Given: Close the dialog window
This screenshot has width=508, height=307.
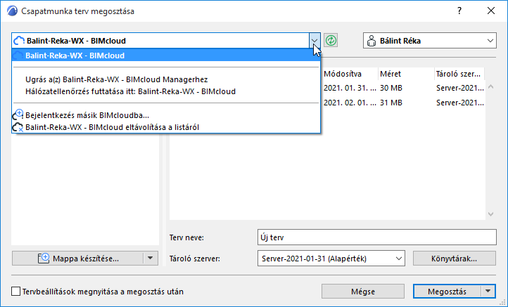Looking at the screenshot, I should (491, 11).
